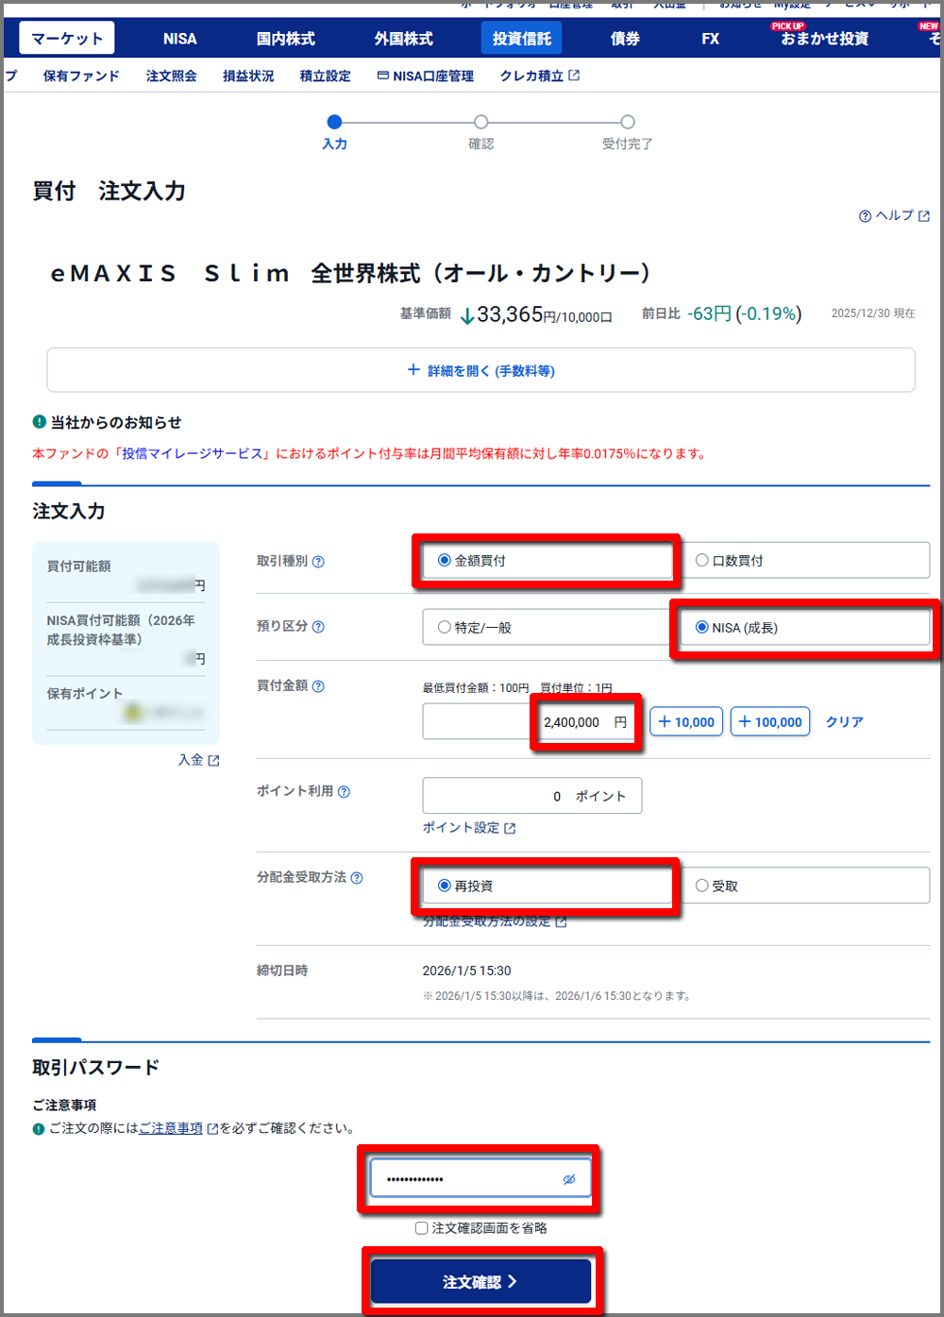Image resolution: width=944 pixels, height=1317 pixels.
Task: Add 100,000 yen with the quick button
Action: (769, 720)
